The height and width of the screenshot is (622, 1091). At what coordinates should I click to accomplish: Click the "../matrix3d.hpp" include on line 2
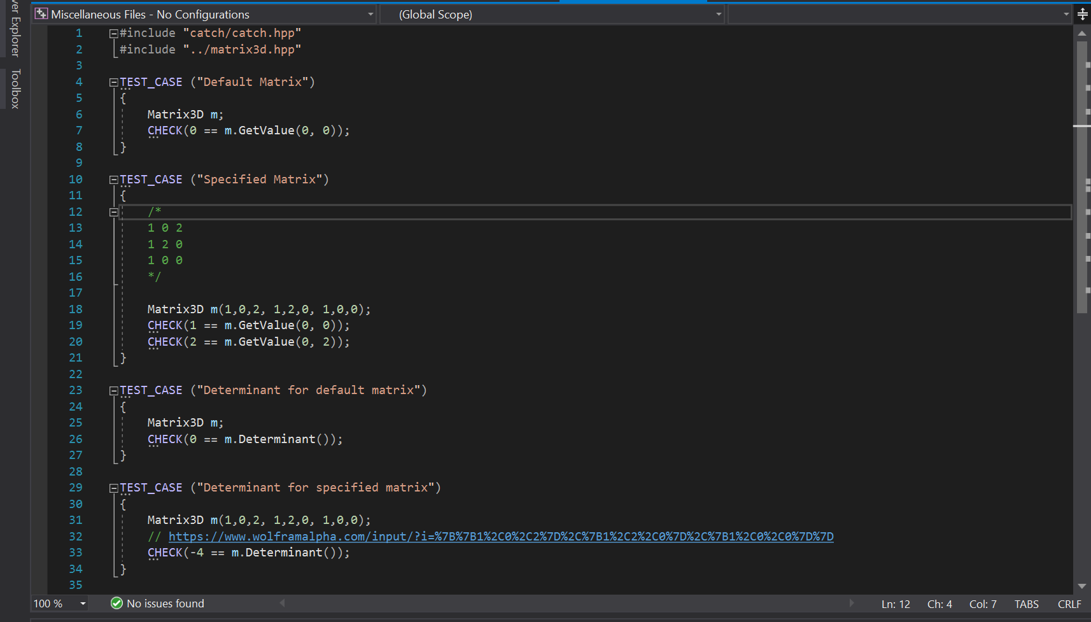(x=242, y=50)
